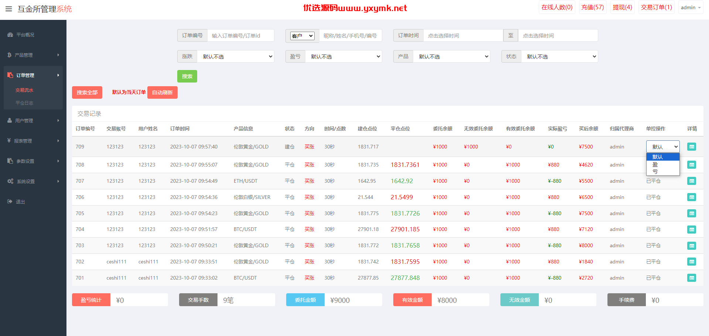Open 交易订单(1) header button
Image resolution: width=709 pixels, height=336 pixels.
tap(657, 7)
